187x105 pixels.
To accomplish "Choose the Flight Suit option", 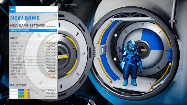I will coord(33,49).
